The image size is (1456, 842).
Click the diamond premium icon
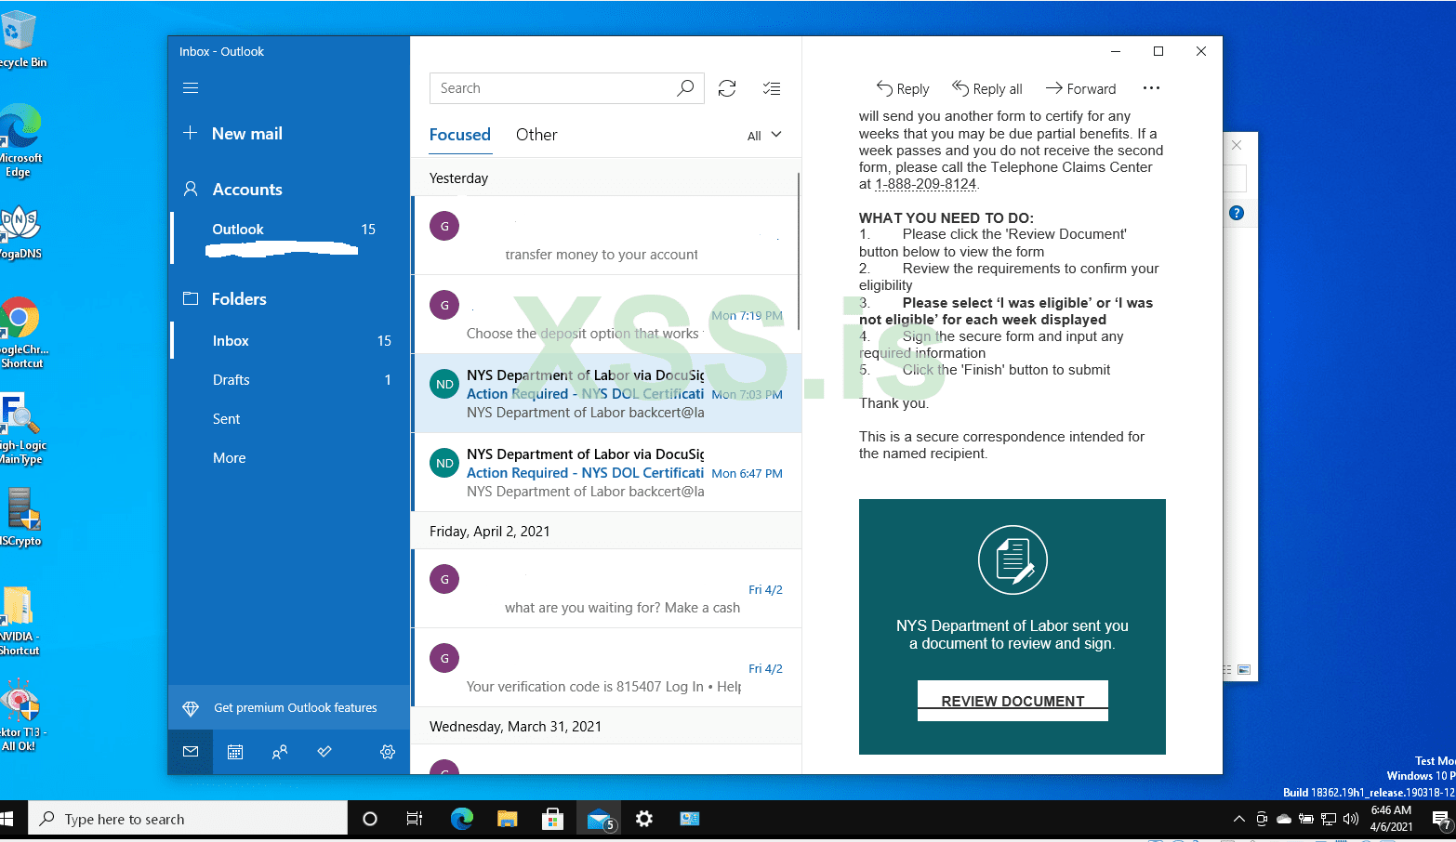coord(191,708)
